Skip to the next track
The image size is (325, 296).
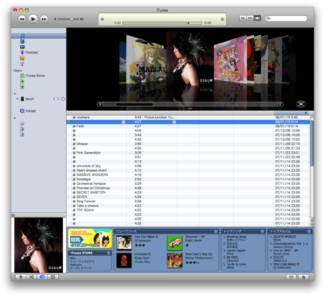pos(44,19)
